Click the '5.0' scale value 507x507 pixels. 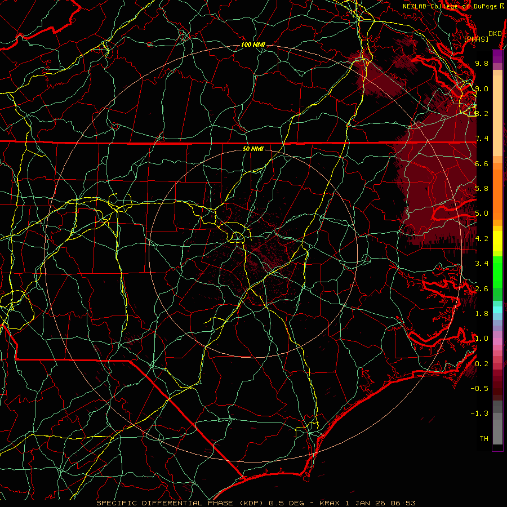point(482,214)
